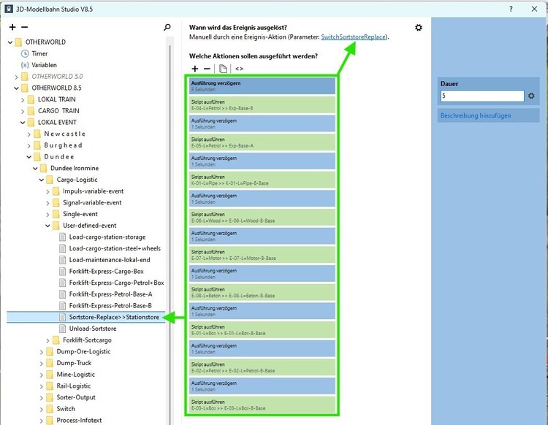Select the script action E-04-L=Petrol >> Exp-Base-B
This screenshot has height=425, width=548.
click(261, 104)
